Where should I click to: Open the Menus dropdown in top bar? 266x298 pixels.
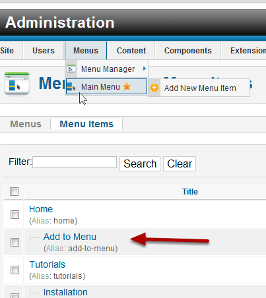click(x=86, y=51)
